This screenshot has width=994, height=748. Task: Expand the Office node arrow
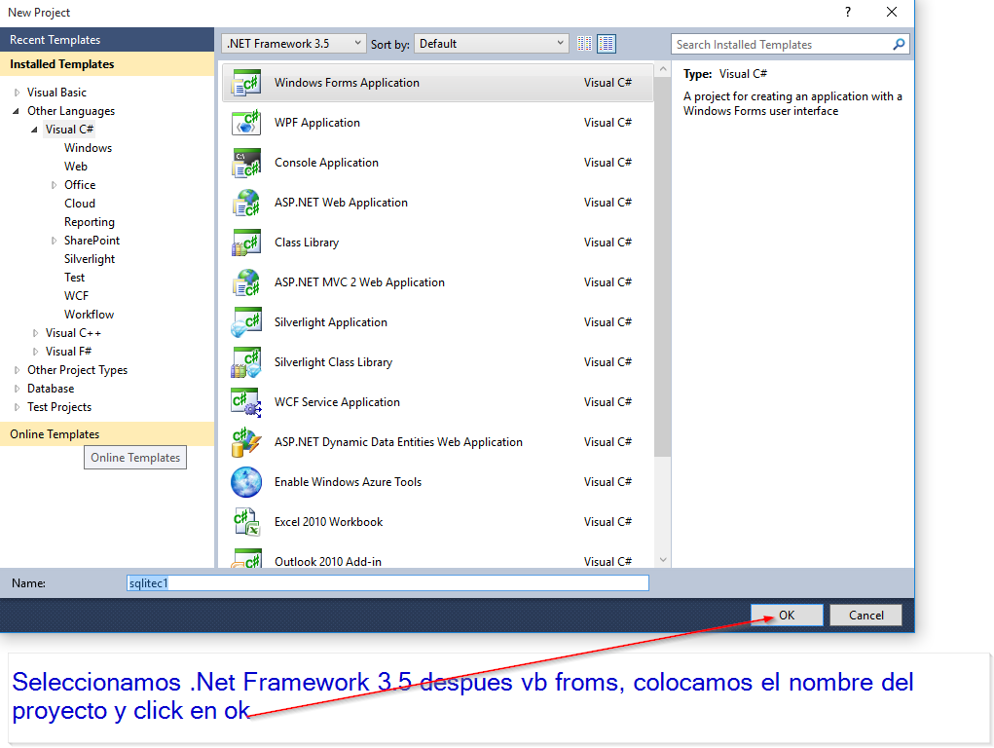(x=54, y=185)
